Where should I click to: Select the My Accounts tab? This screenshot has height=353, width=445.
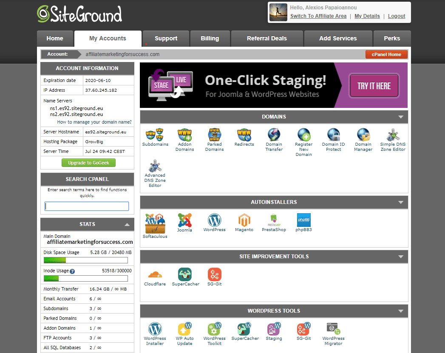pos(108,39)
